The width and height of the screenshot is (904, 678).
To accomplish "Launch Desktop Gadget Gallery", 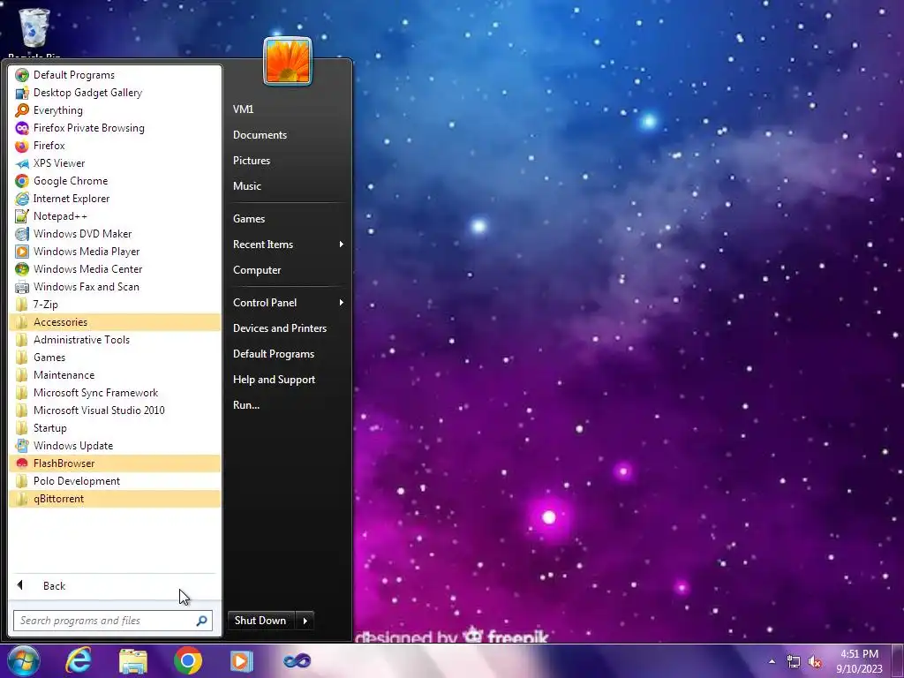I will point(115,92).
